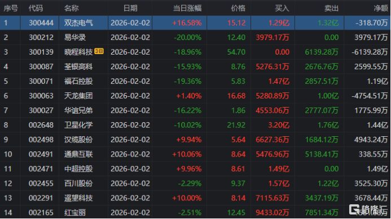
Task: Click net amount 4943.24万
Action: coord(371,140)
